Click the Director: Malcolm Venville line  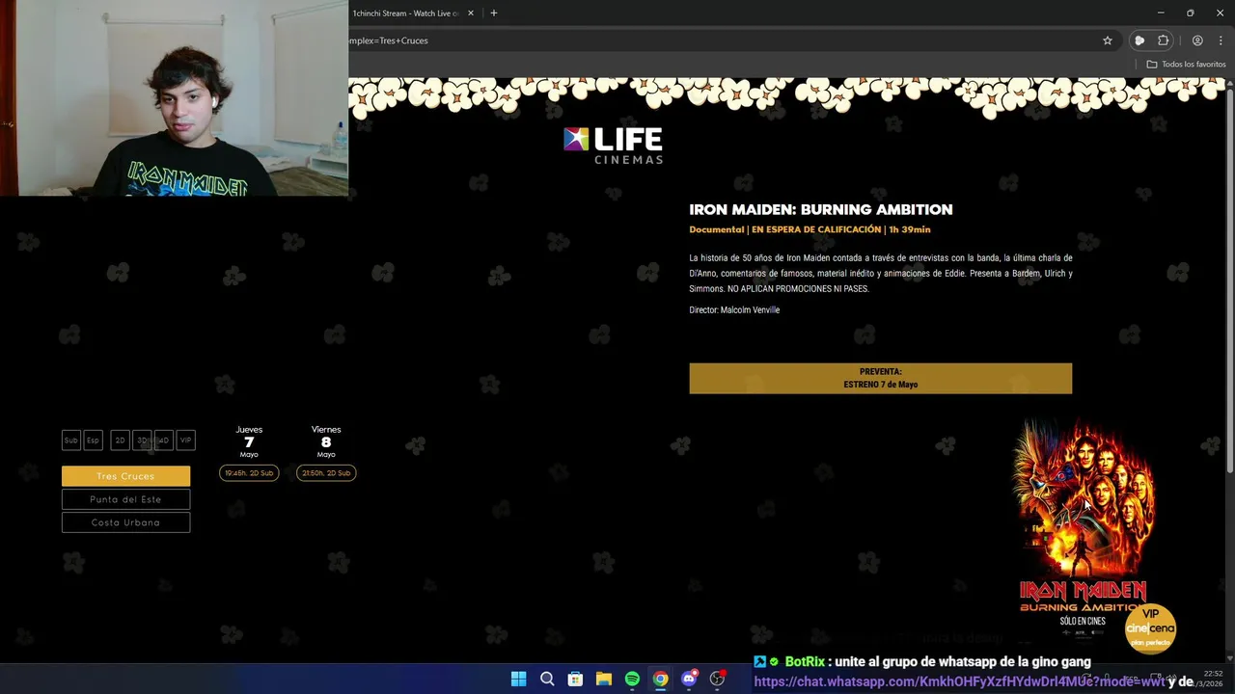pyautogui.click(x=734, y=310)
